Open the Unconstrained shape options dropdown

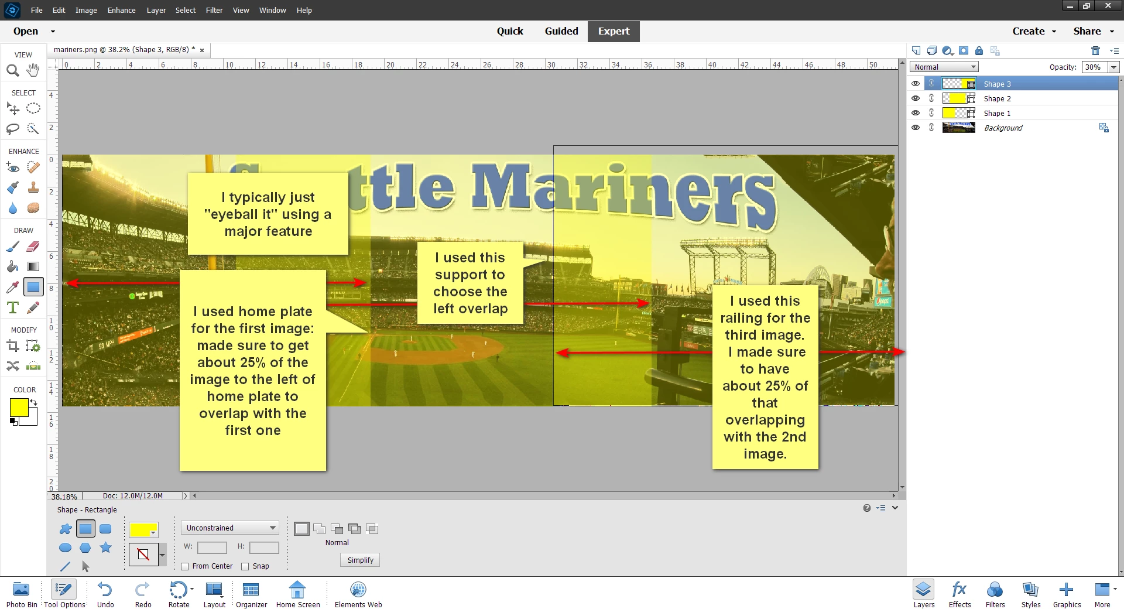tap(230, 528)
